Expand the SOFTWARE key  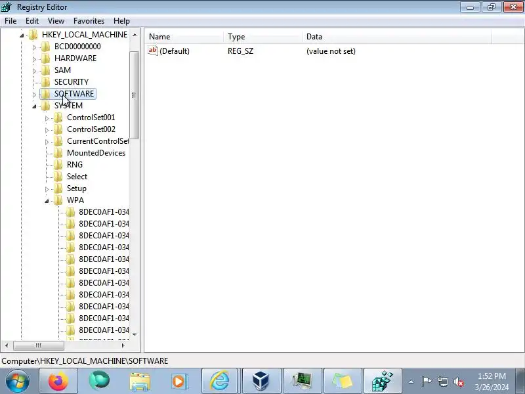pyautogui.click(x=34, y=95)
